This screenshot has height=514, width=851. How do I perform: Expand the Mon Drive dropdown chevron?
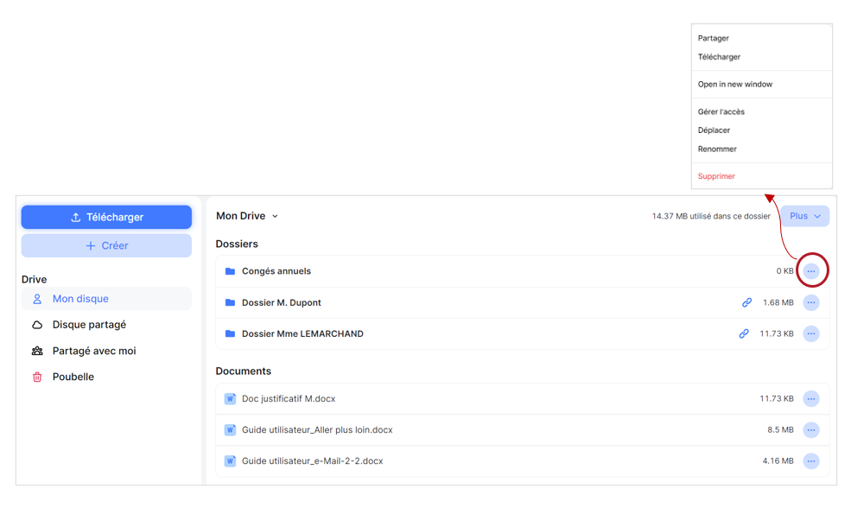pyautogui.click(x=275, y=216)
